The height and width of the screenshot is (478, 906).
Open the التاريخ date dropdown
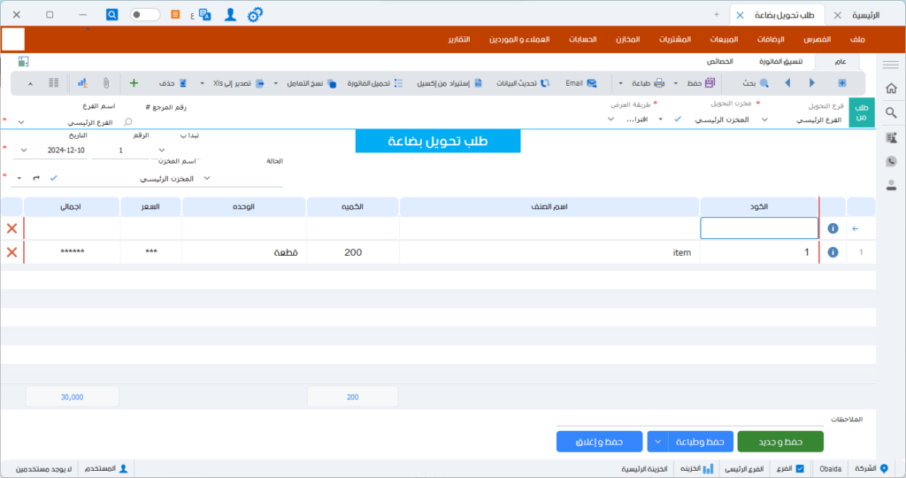(24, 150)
